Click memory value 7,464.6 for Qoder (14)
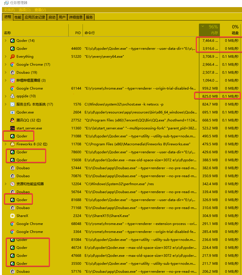 pyautogui.click(x=210, y=41)
